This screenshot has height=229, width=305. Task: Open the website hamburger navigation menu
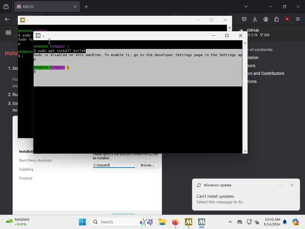coord(8,33)
